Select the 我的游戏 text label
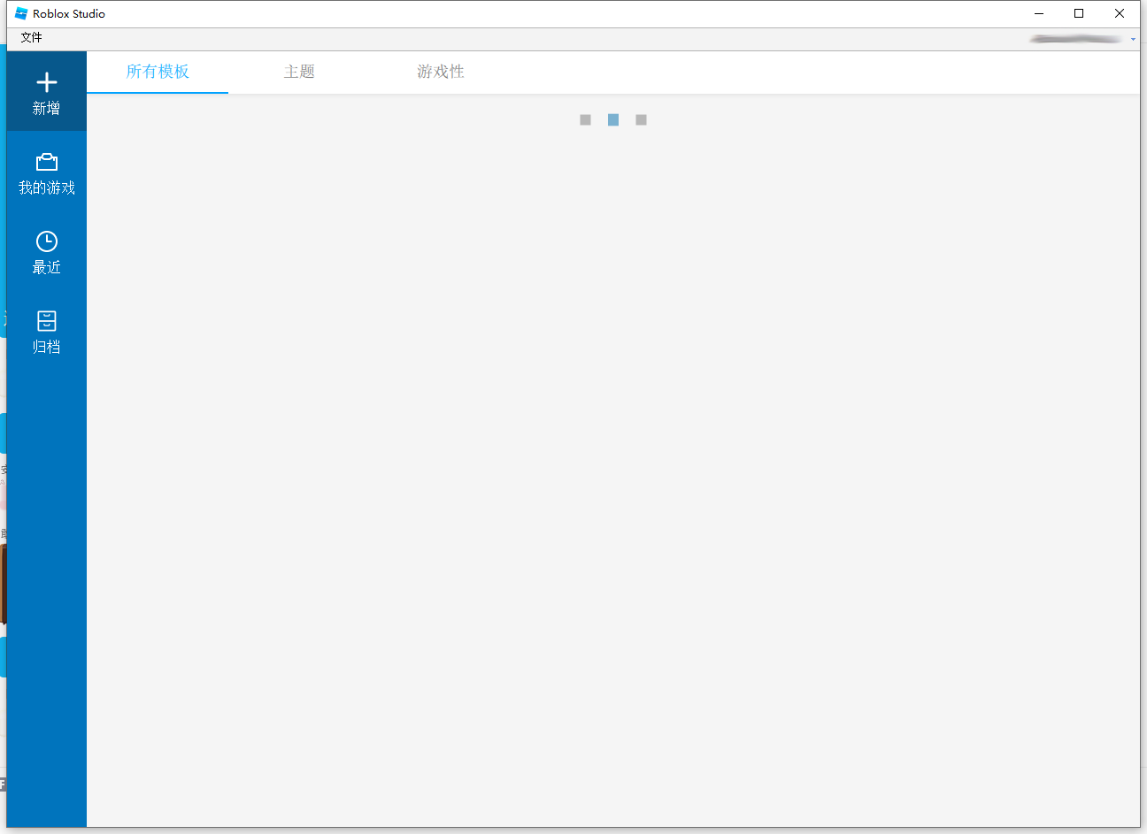This screenshot has height=834, width=1147. [46, 188]
